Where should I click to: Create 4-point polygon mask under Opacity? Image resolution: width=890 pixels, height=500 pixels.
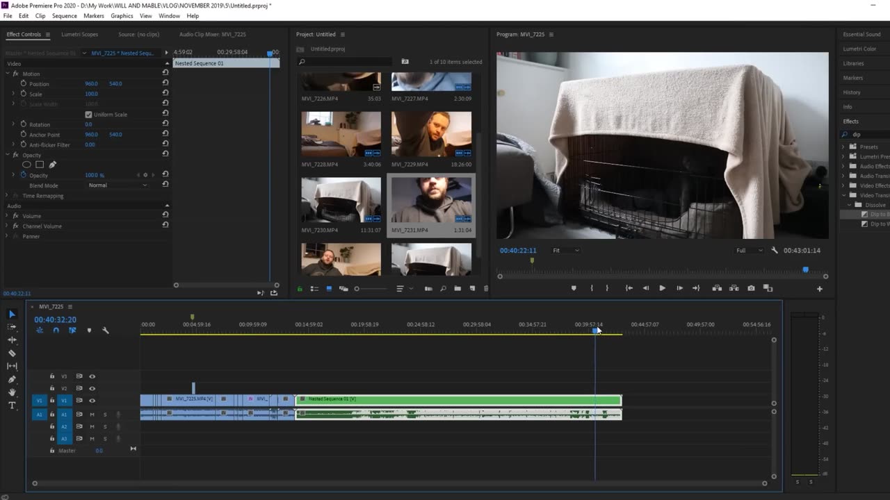[x=40, y=165]
